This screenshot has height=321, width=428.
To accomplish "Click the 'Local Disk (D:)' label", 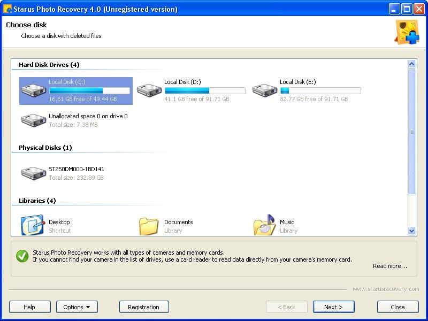I will [x=182, y=82].
